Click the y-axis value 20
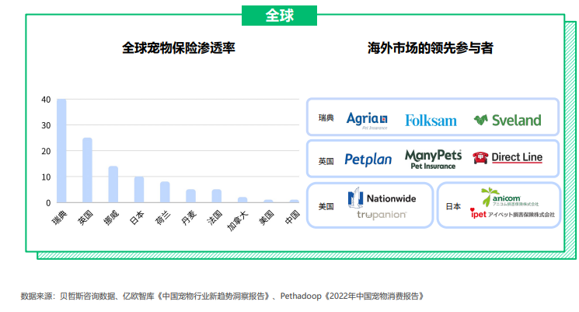 point(46,151)
